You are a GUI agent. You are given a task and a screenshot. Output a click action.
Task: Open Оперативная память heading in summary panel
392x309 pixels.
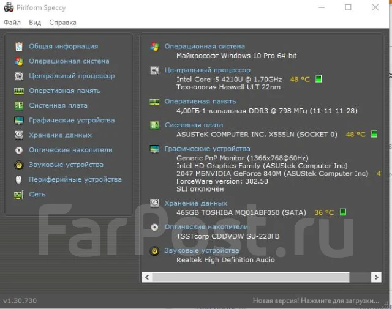click(x=200, y=102)
